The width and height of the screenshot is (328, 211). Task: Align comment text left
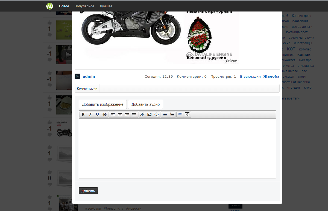113,115
